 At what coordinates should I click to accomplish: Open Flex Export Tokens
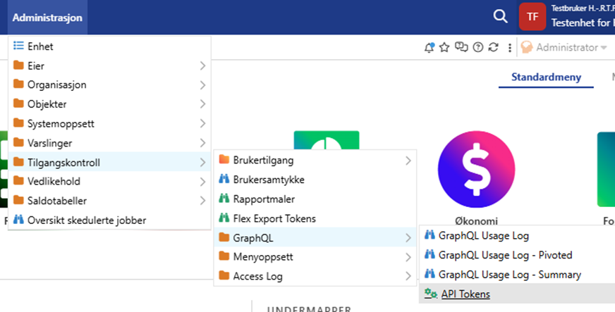tap(274, 218)
